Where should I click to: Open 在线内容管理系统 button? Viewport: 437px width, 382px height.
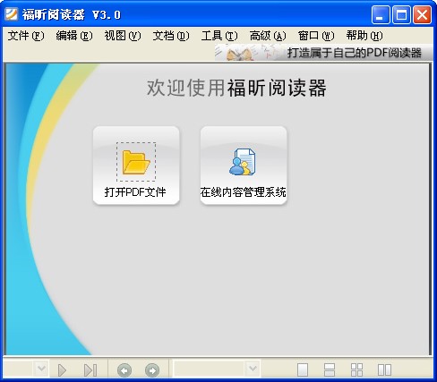(244, 166)
